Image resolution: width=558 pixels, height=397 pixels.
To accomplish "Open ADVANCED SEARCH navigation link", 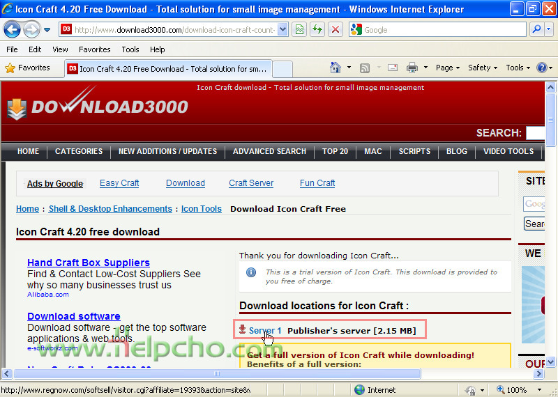I will pyautogui.click(x=269, y=151).
